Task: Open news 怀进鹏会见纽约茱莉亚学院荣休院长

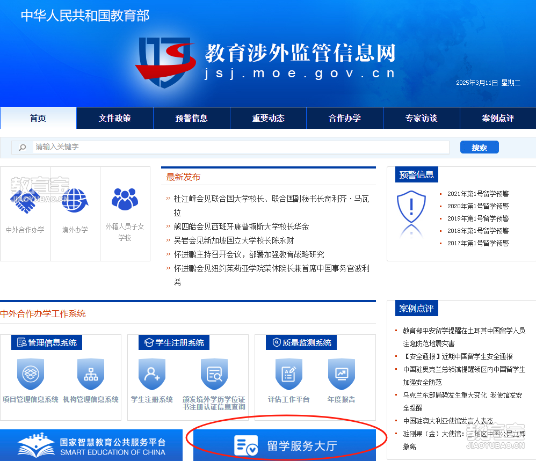Action: [x=271, y=275]
